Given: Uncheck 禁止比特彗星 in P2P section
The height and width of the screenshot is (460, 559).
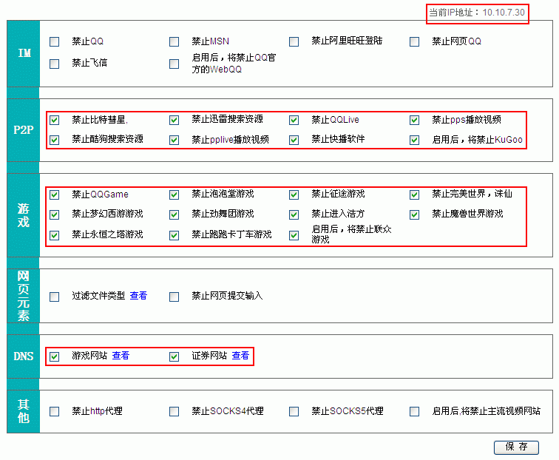Looking at the screenshot, I should [54, 120].
